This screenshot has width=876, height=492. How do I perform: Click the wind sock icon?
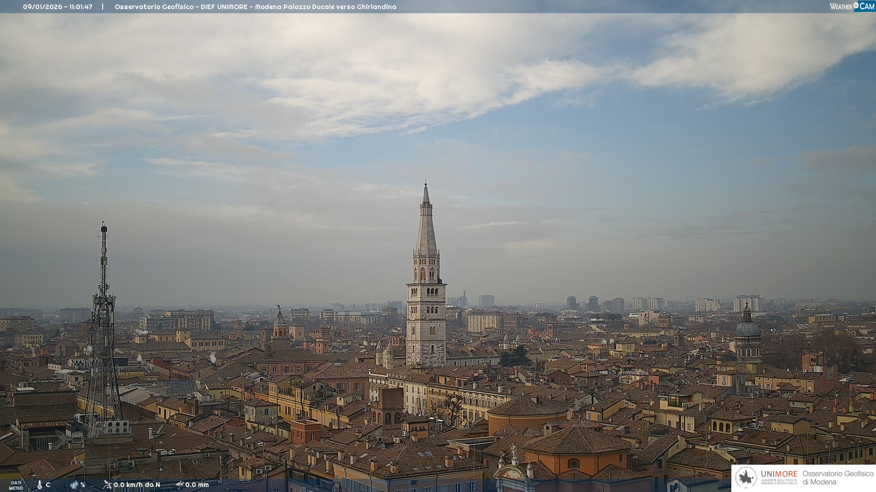107,485
